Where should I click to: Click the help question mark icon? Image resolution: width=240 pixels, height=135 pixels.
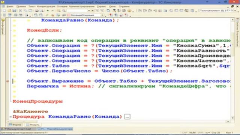point(129,10)
